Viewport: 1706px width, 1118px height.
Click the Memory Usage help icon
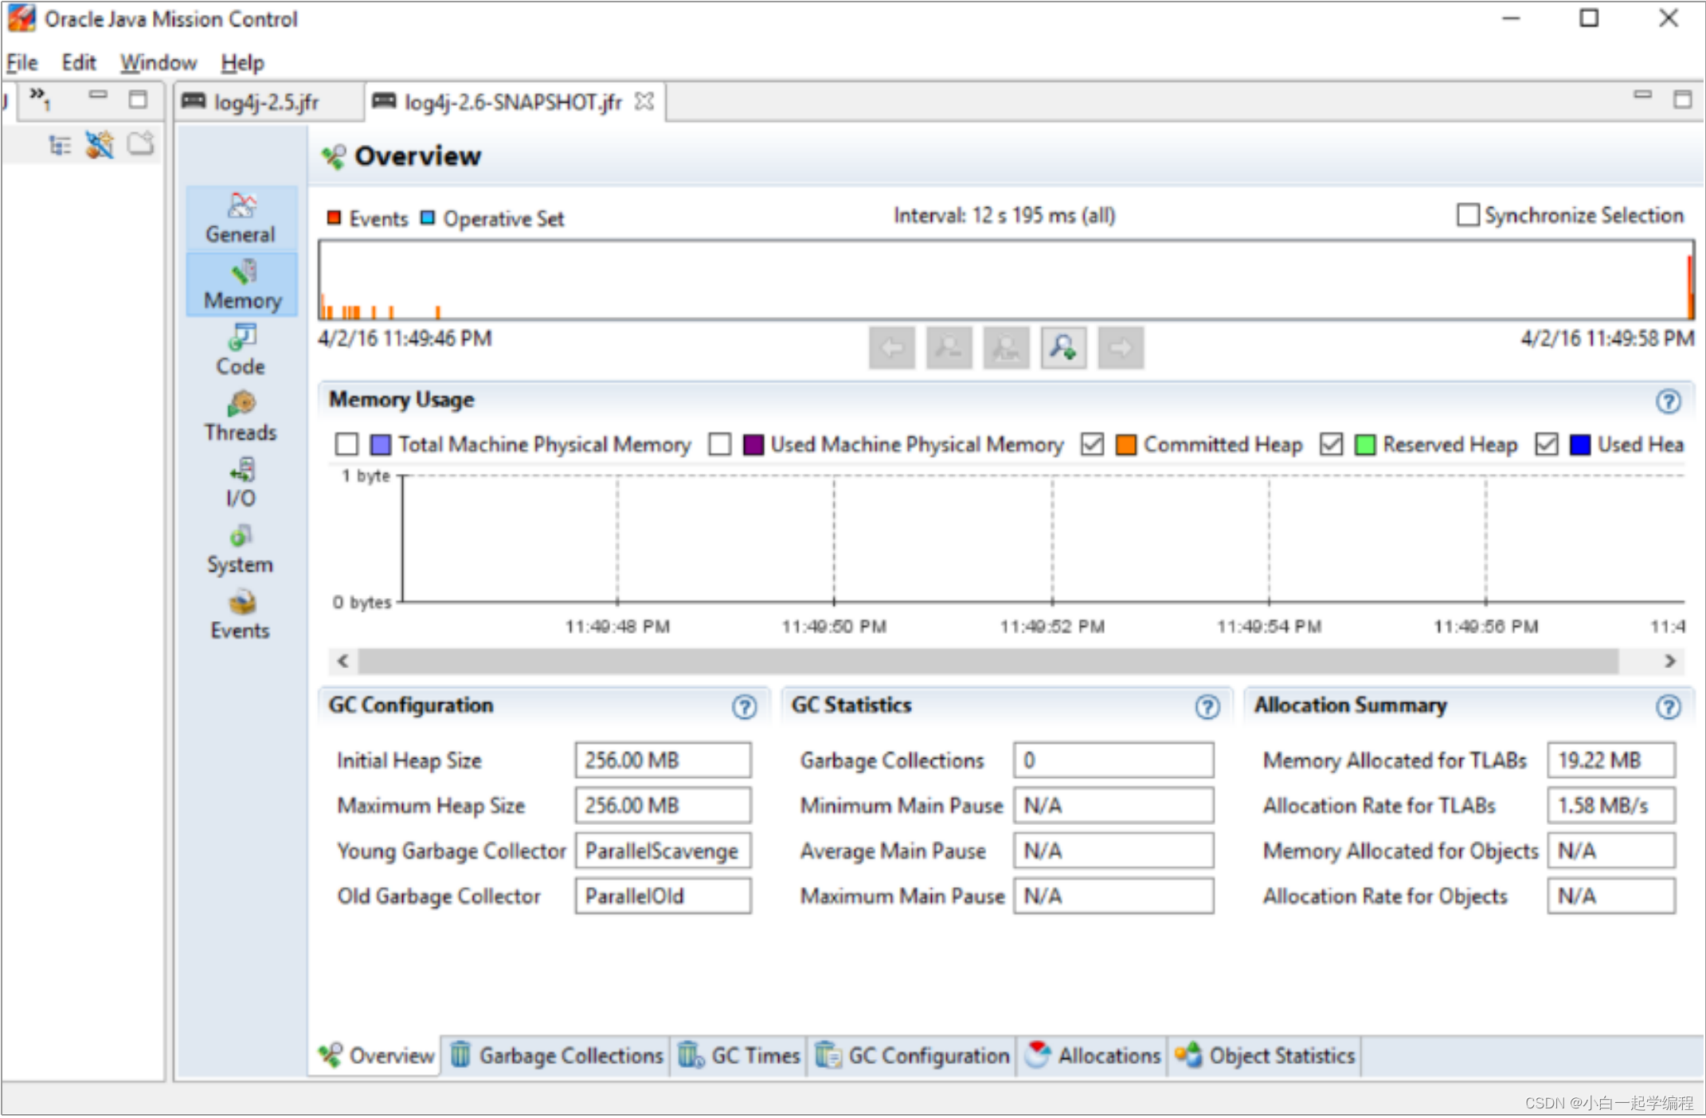coord(1668,401)
